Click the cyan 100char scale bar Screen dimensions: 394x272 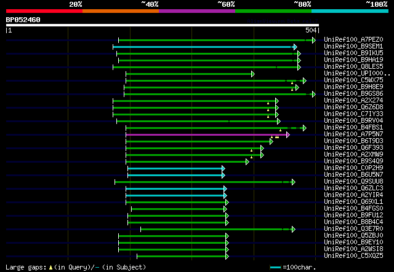coord(275,268)
